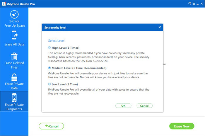
Task: Close the iMyFone Umate Pro window
Action: click(x=201, y=4)
